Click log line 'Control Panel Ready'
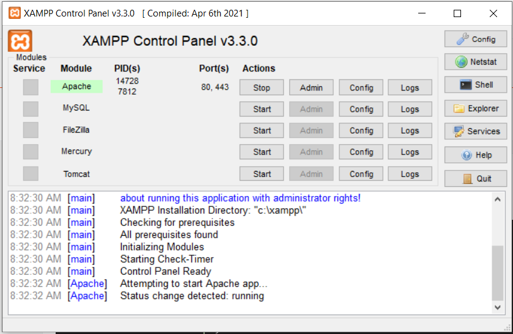 166,271
